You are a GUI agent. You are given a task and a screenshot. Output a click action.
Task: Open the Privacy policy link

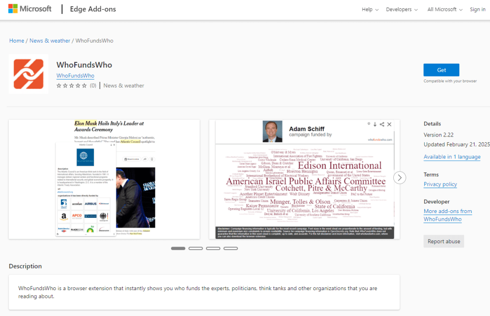pyautogui.click(x=440, y=184)
